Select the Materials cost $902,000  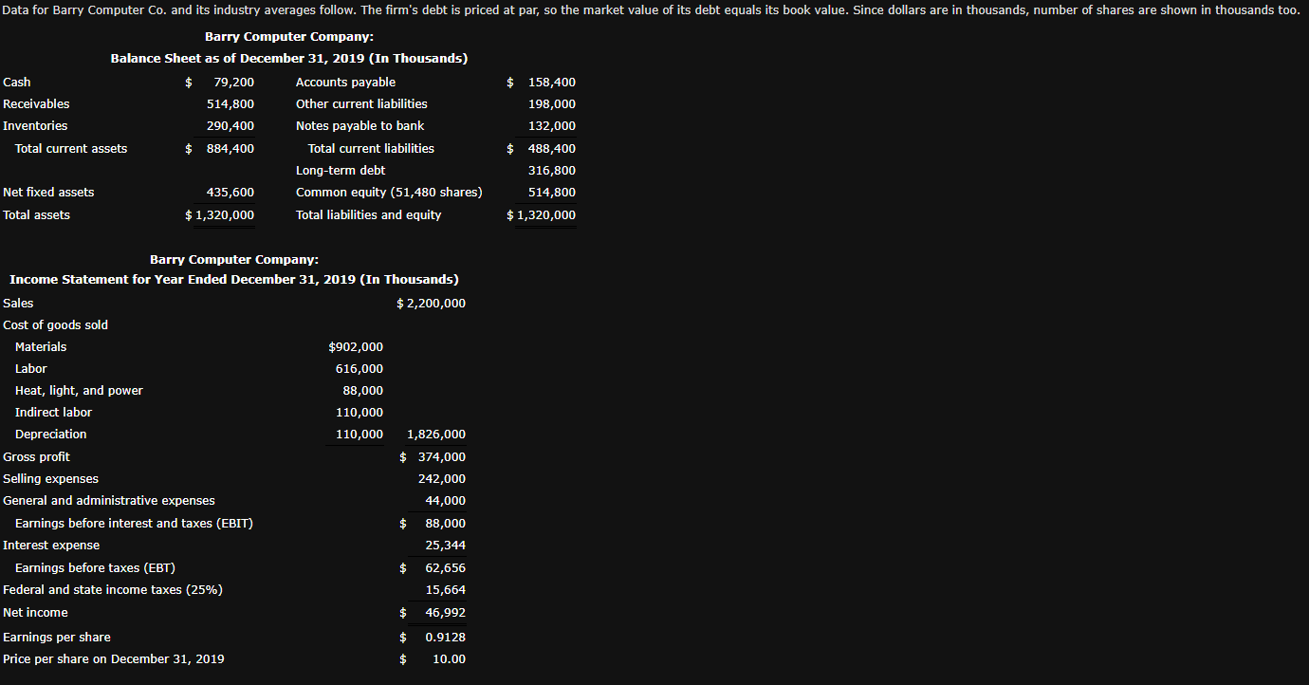click(356, 347)
